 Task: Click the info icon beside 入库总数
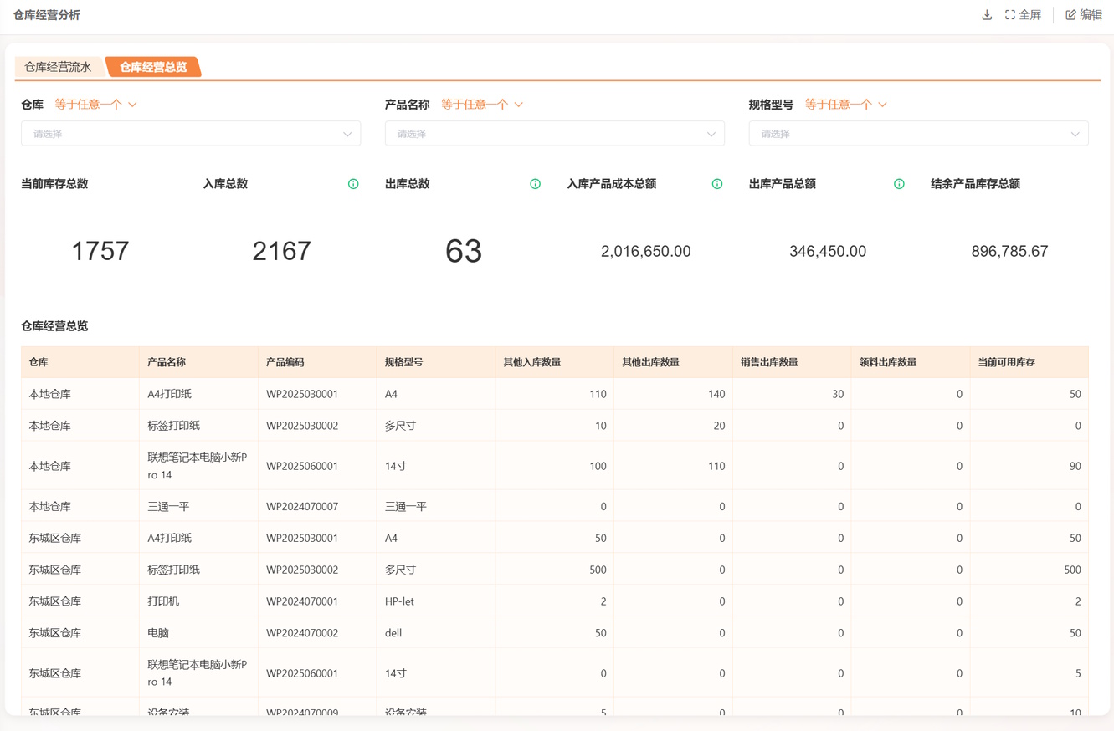pos(353,184)
